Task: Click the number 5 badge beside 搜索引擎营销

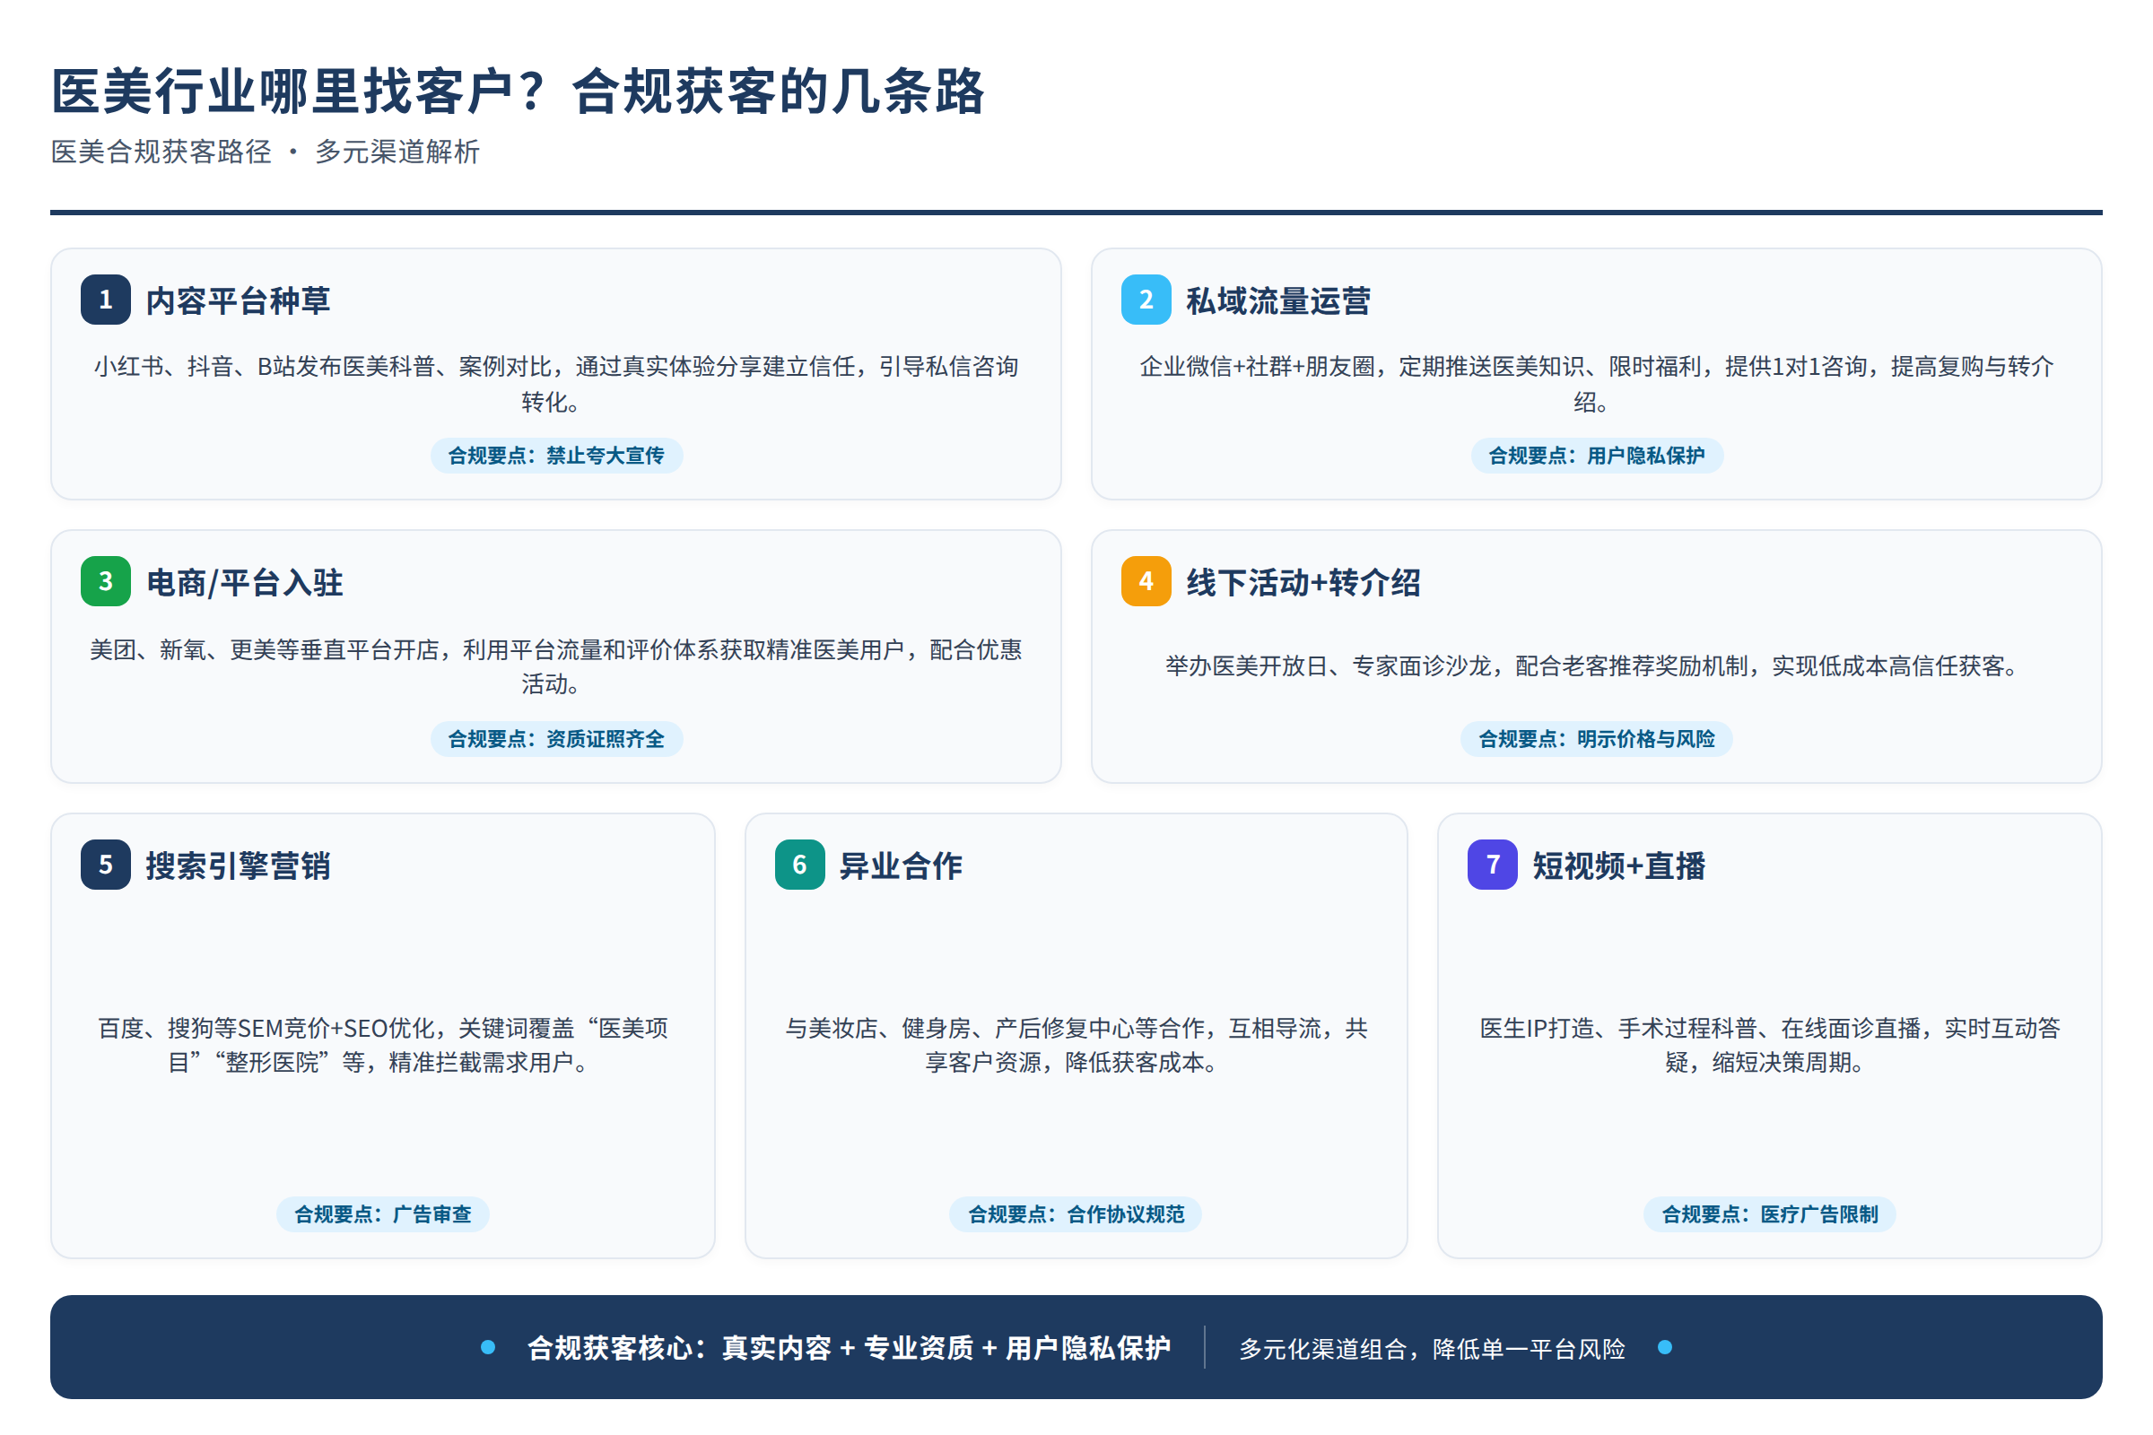Action: (105, 865)
